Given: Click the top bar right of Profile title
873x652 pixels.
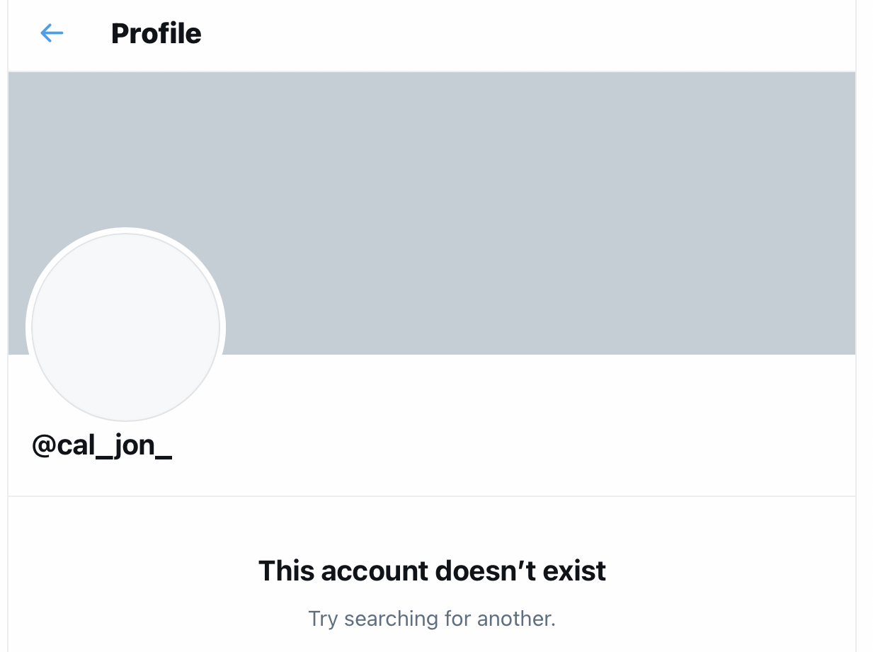Looking at the screenshot, I should tap(524, 34).
